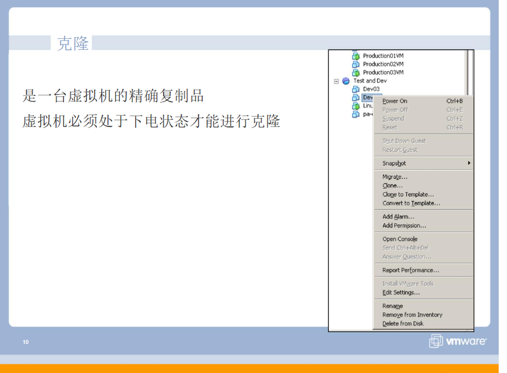This screenshot has height=373, width=507.
Task: Collapse the Test and Dev tree node
Action: click(336, 82)
